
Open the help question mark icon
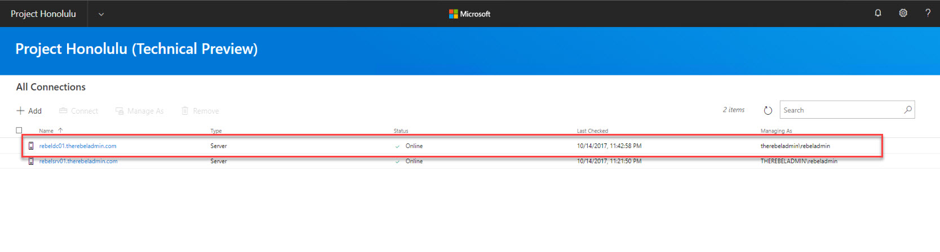pyautogui.click(x=928, y=13)
